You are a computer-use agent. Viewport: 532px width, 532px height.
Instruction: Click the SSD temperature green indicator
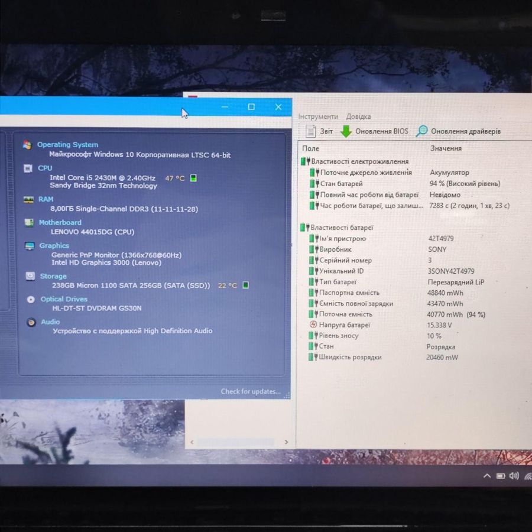(246, 285)
